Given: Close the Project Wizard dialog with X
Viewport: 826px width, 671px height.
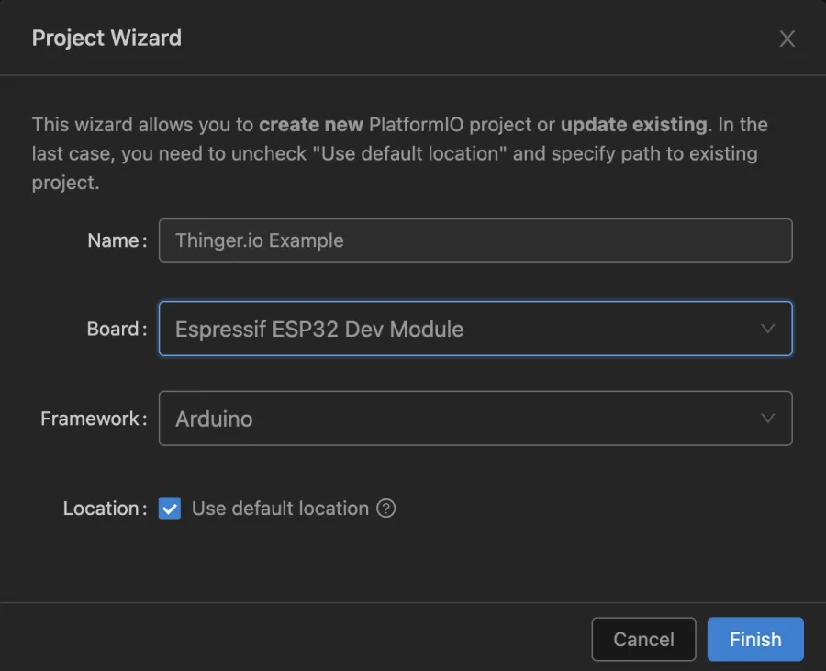Looking at the screenshot, I should click(787, 39).
